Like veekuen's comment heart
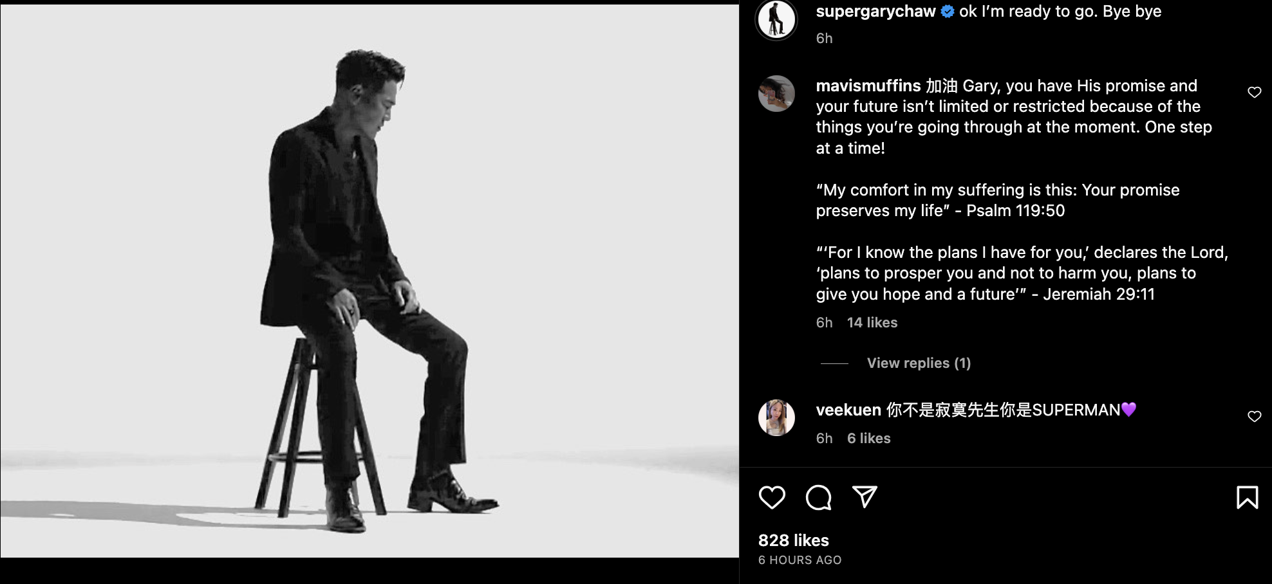The image size is (1272, 584). [1254, 417]
